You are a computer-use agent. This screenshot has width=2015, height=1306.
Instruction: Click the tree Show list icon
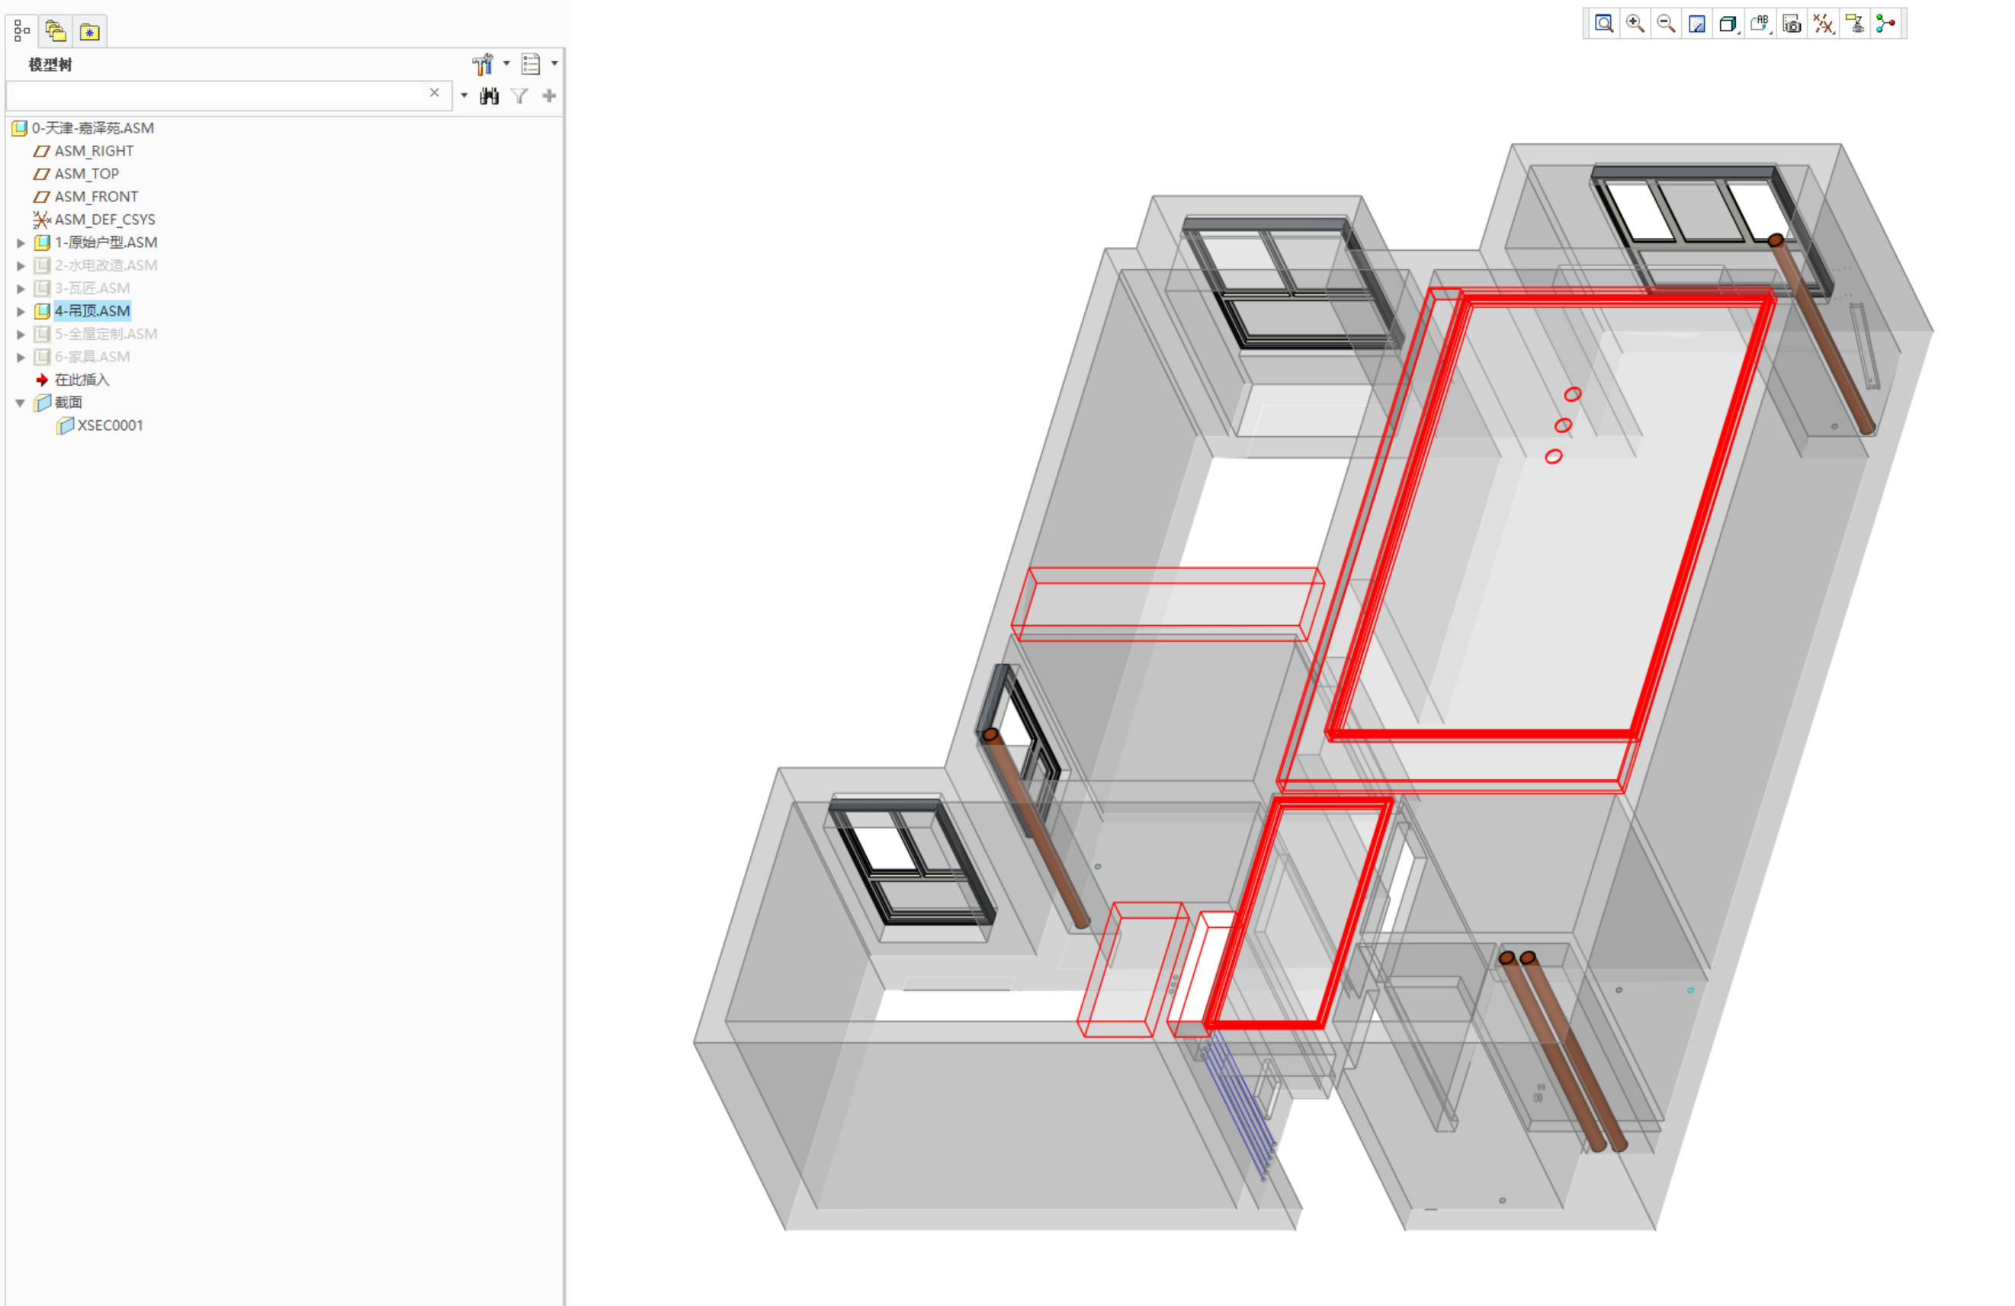click(x=531, y=63)
